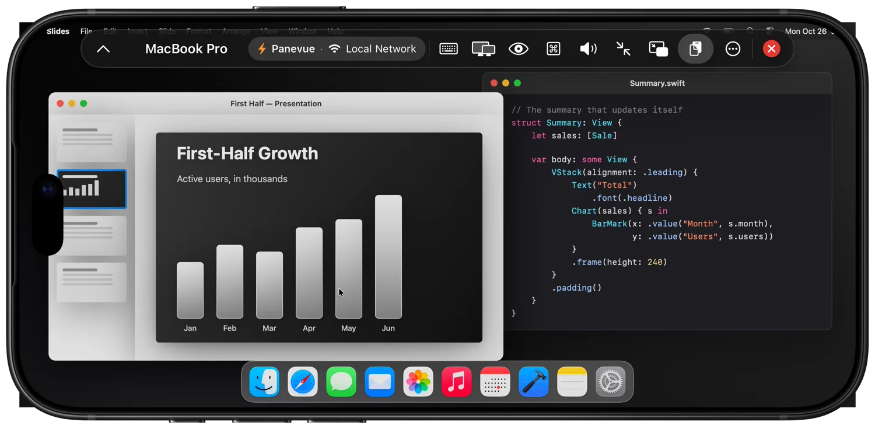This screenshot has width=875, height=429.
Task: Click the 'let sales: [Sale]' code line
Action: click(x=574, y=136)
